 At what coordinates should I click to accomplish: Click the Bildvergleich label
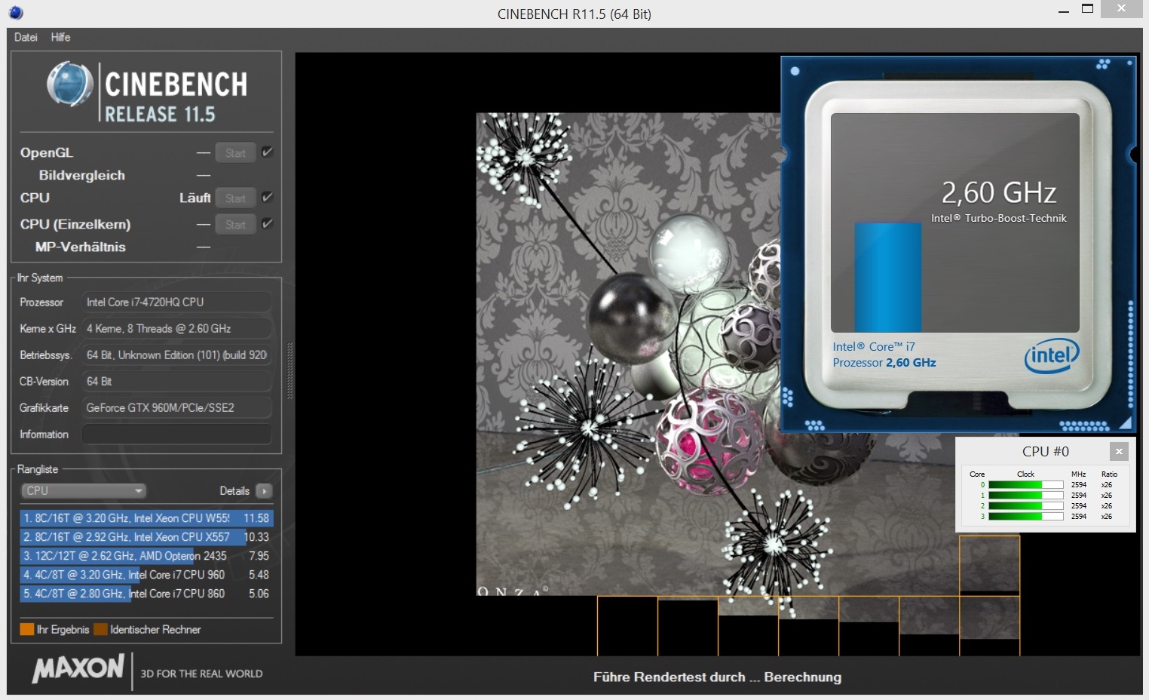[82, 175]
